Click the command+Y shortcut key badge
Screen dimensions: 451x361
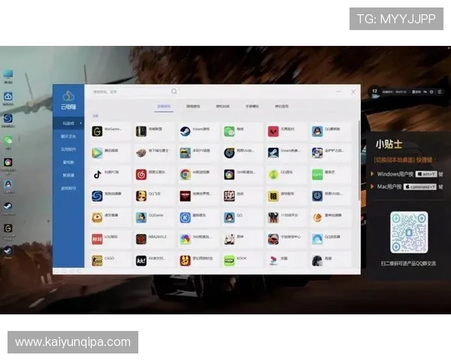click(x=420, y=187)
